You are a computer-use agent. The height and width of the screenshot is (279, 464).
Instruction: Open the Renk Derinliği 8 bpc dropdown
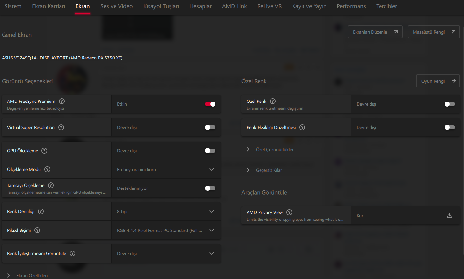point(166,211)
